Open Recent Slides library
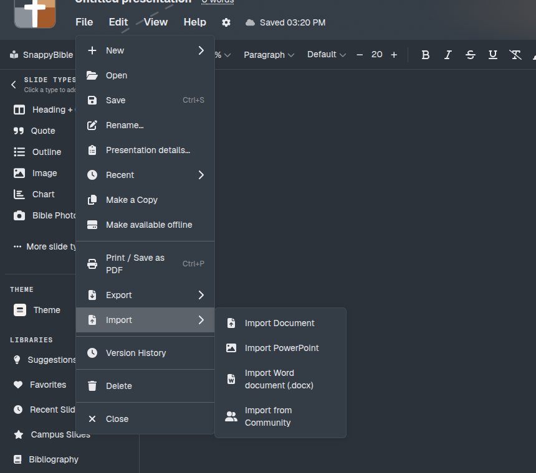The height and width of the screenshot is (473, 536). (44, 410)
